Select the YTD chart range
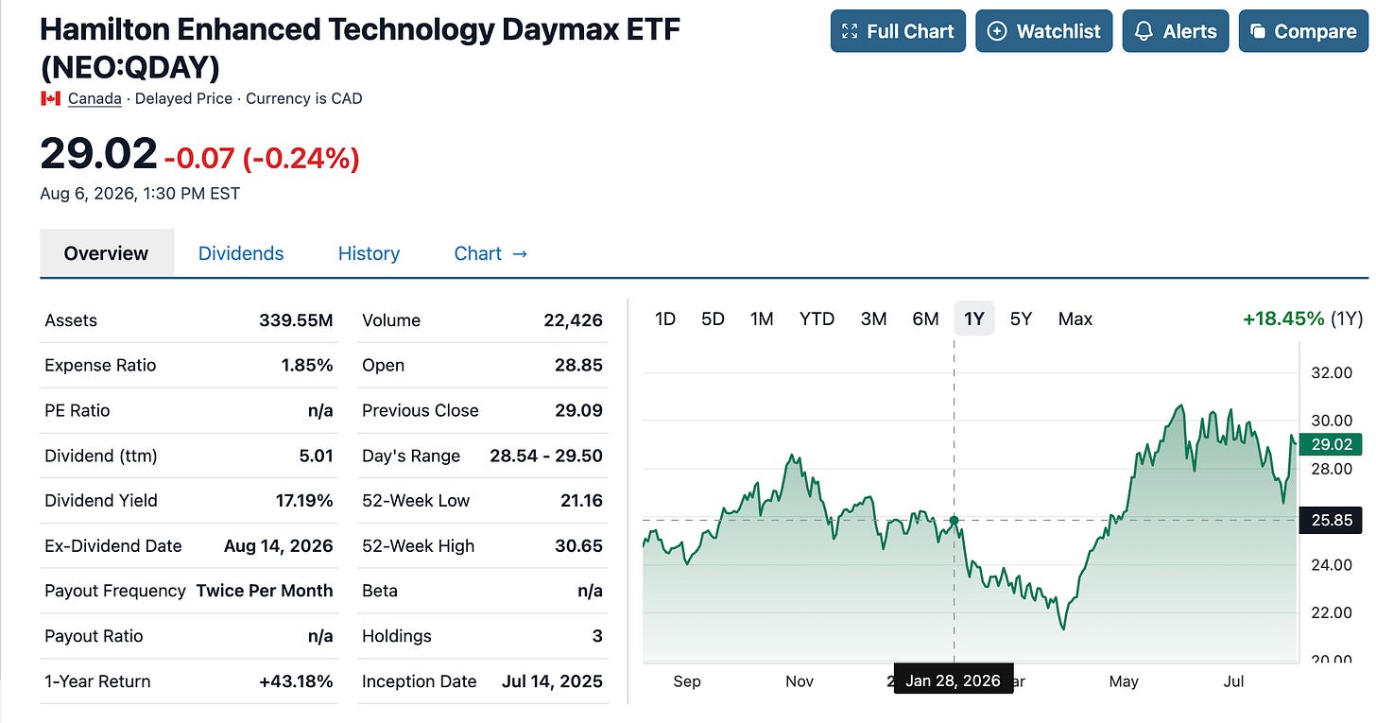This screenshot has height=723, width=1376. coord(817,318)
